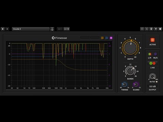Click the ReTILT knob

pyautogui.click(x=152, y=76)
